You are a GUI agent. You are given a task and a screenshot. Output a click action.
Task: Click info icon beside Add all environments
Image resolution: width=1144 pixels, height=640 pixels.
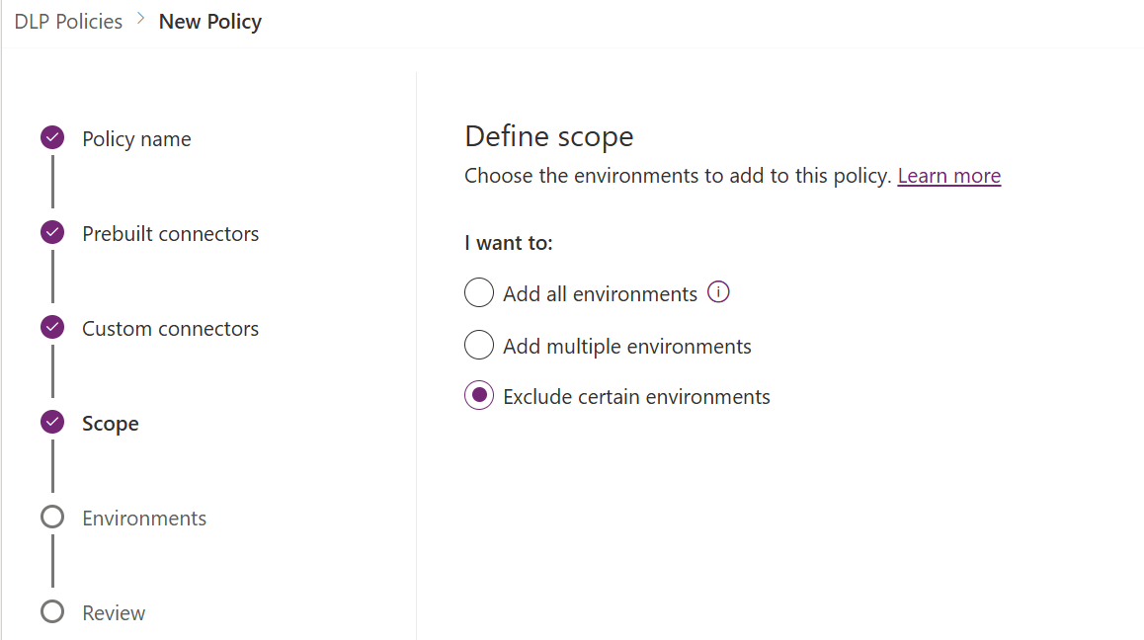[x=719, y=292]
